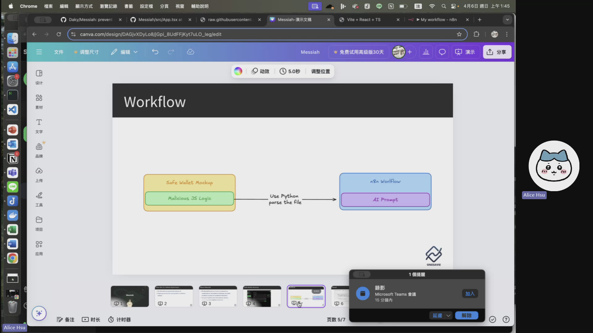Open Chrome extensions puzzle icon
Screen dimensions: 593x333
tap(476, 34)
